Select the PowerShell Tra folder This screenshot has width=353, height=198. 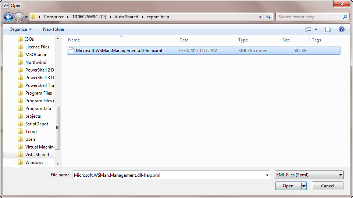point(36,85)
